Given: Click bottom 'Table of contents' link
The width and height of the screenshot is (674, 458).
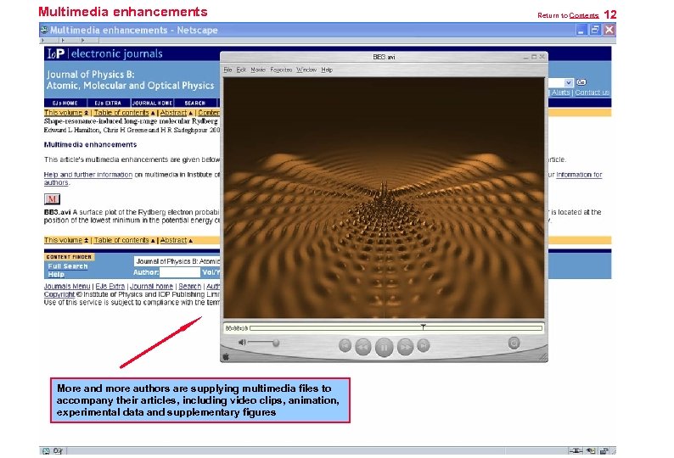Looking at the screenshot, I should (121, 240).
